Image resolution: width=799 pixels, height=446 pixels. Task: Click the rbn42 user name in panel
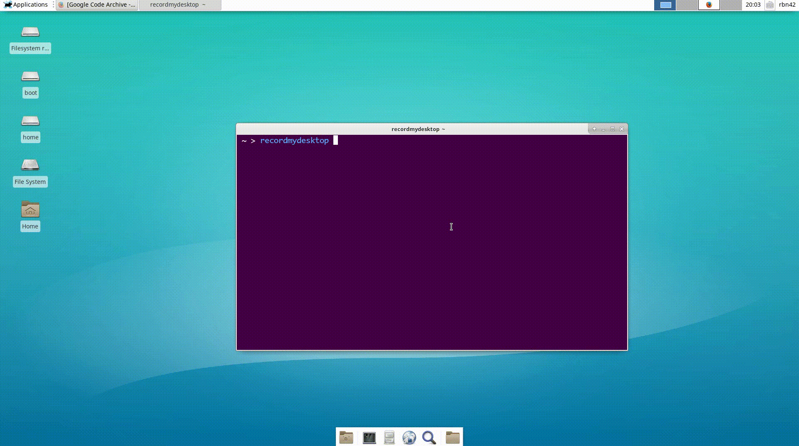787,5
